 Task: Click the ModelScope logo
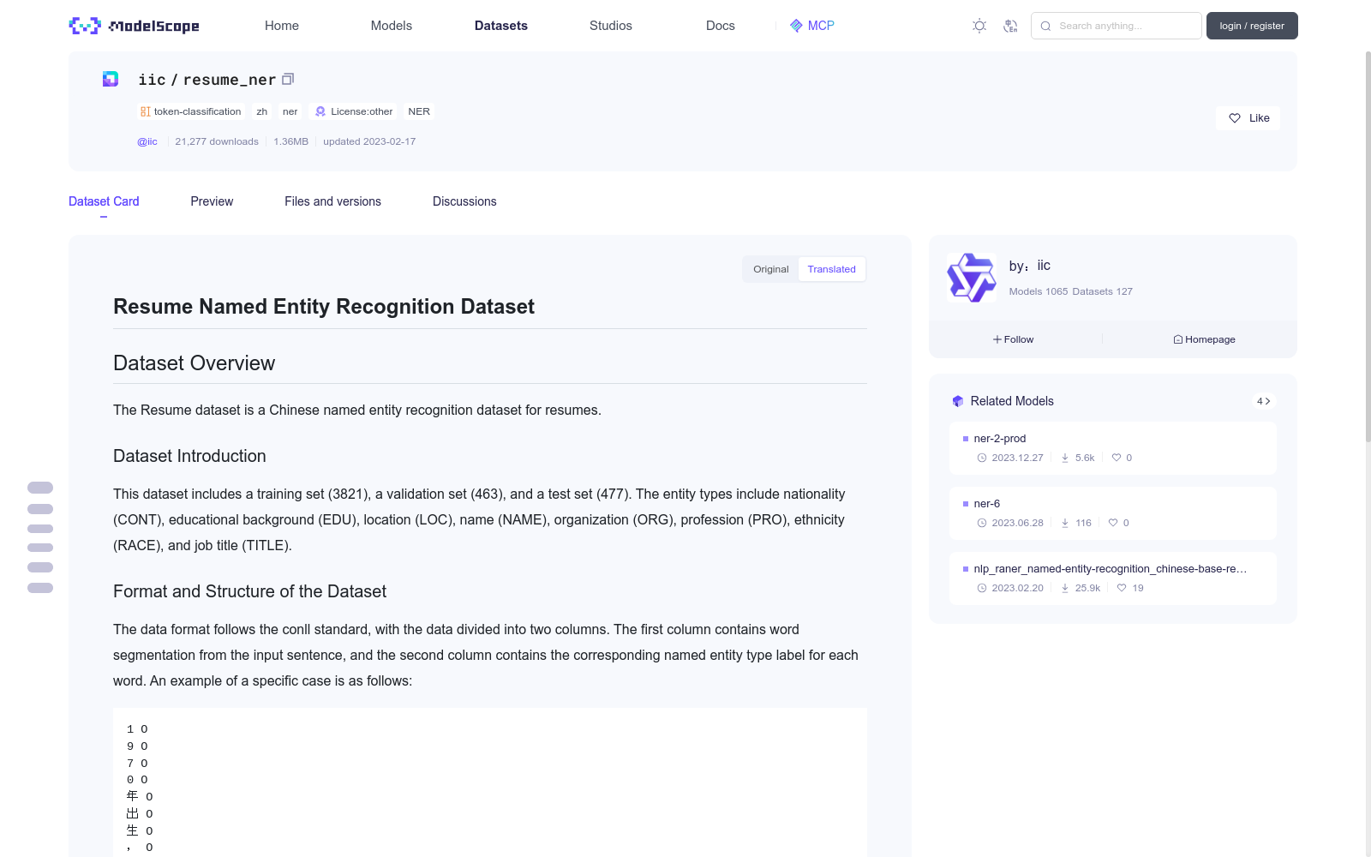point(134,26)
